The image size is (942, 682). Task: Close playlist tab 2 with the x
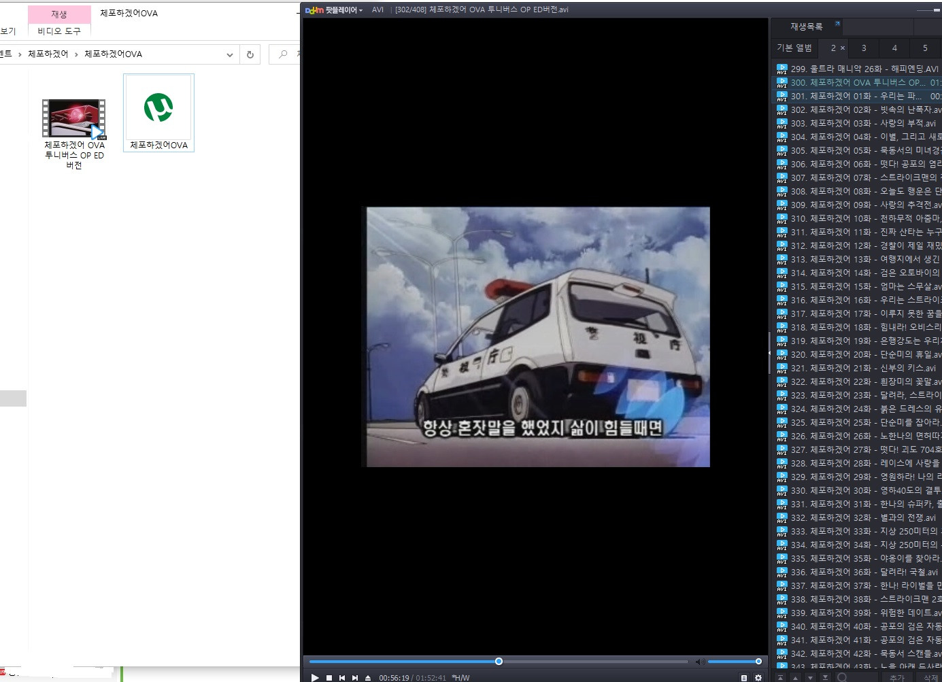(843, 48)
